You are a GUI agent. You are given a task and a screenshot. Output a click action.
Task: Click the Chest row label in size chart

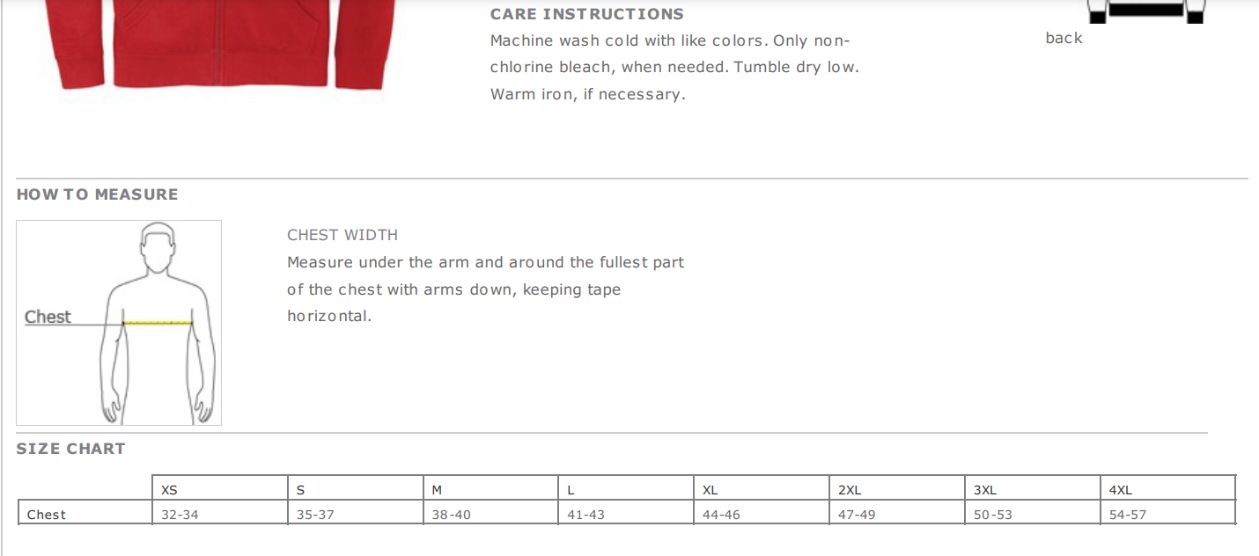pos(47,515)
